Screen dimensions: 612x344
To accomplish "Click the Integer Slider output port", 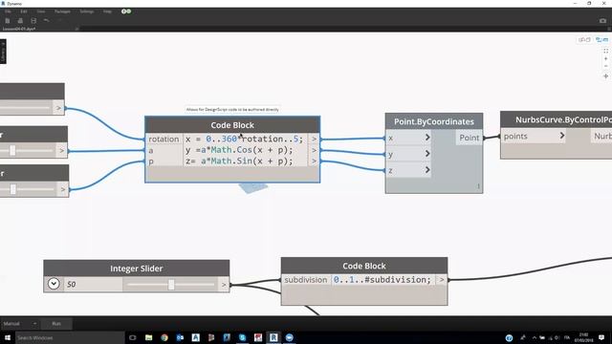I will pos(224,285).
